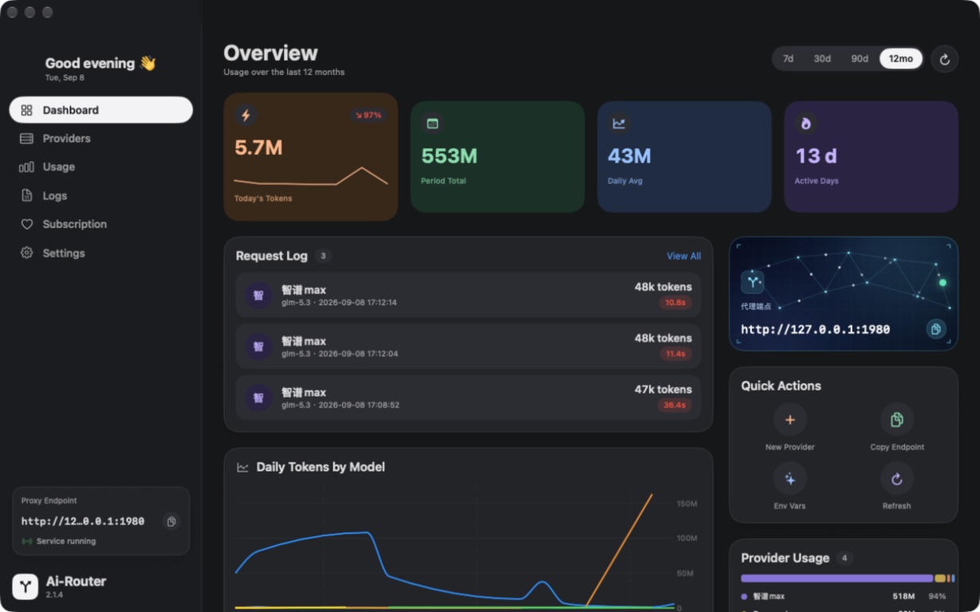The height and width of the screenshot is (612, 980).
Task: Click the flame icon on Active Days card
Action: click(805, 124)
